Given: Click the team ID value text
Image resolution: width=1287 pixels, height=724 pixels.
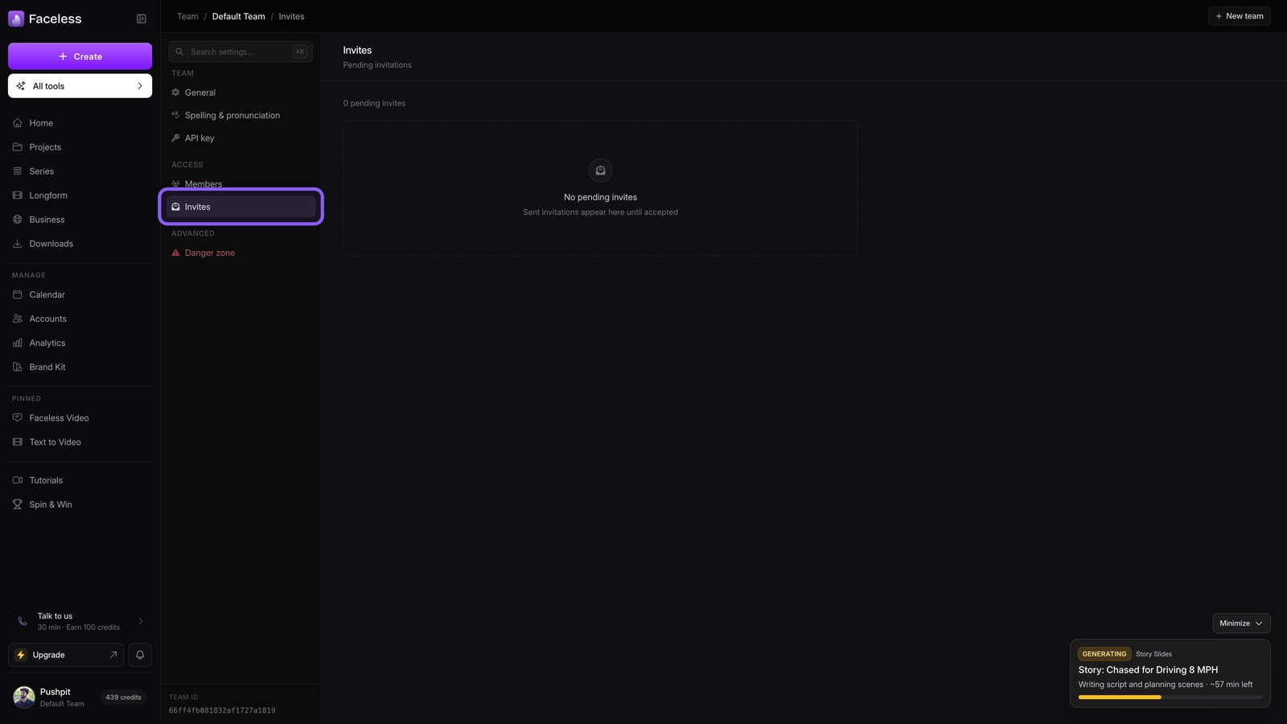Looking at the screenshot, I should pos(222,711).
